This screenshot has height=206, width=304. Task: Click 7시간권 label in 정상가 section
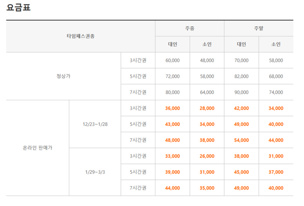[x=138, y=92]
